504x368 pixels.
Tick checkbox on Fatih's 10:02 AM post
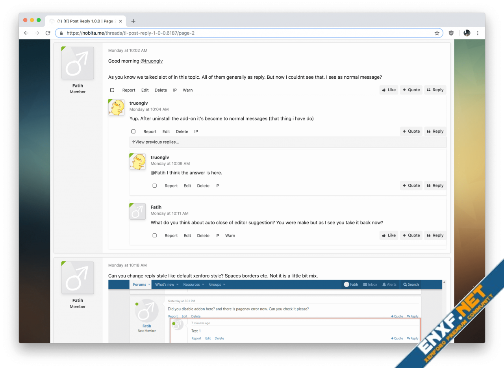pyautogui.click(x=112, y=90)
